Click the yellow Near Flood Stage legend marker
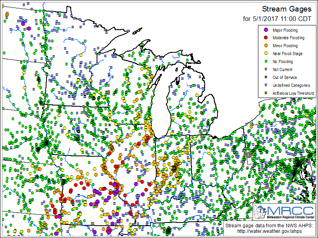 [266, 54]
